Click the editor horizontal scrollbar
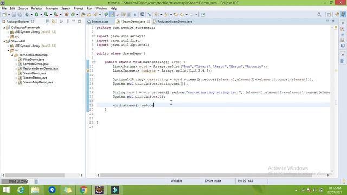 pos(206,175)
